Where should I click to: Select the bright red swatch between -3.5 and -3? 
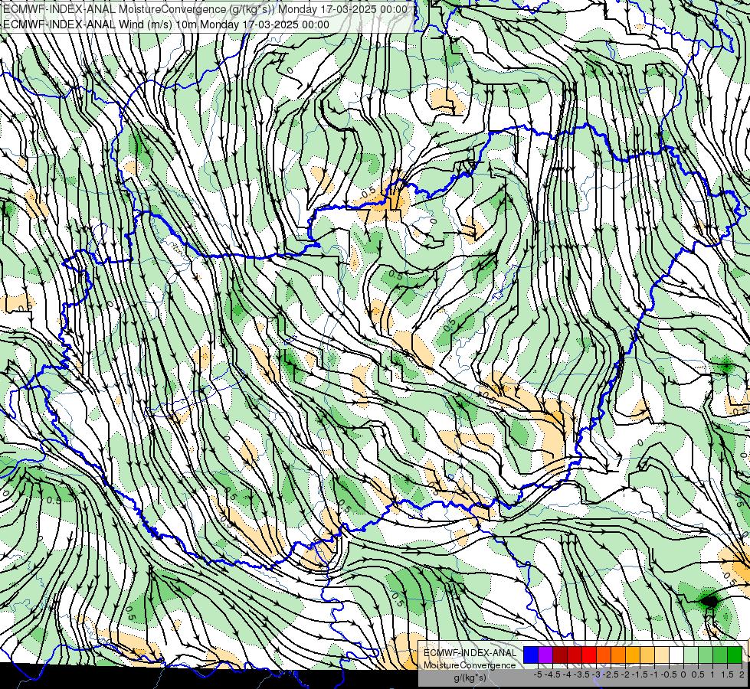[589, 655]
